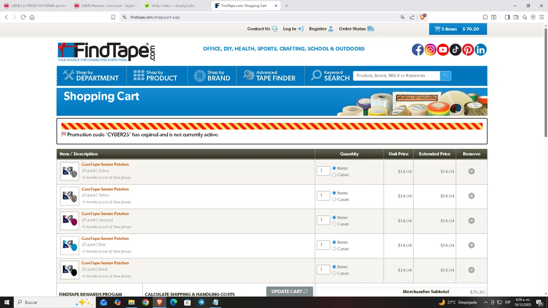Select Items radio for Blue patches

pyautogui.click(x=334, y=242)
